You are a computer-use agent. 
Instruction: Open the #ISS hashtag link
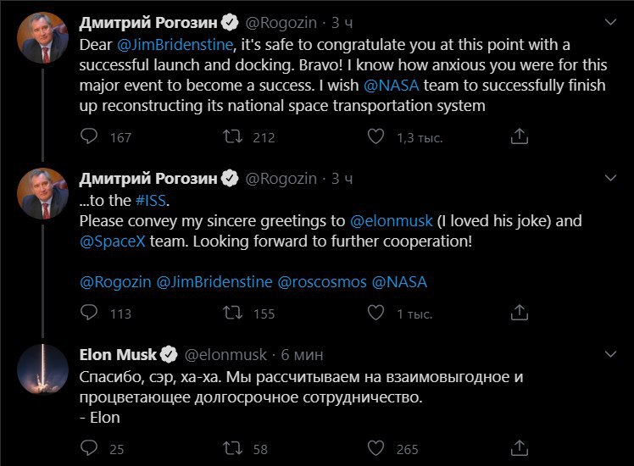click(x=151, y=201)
